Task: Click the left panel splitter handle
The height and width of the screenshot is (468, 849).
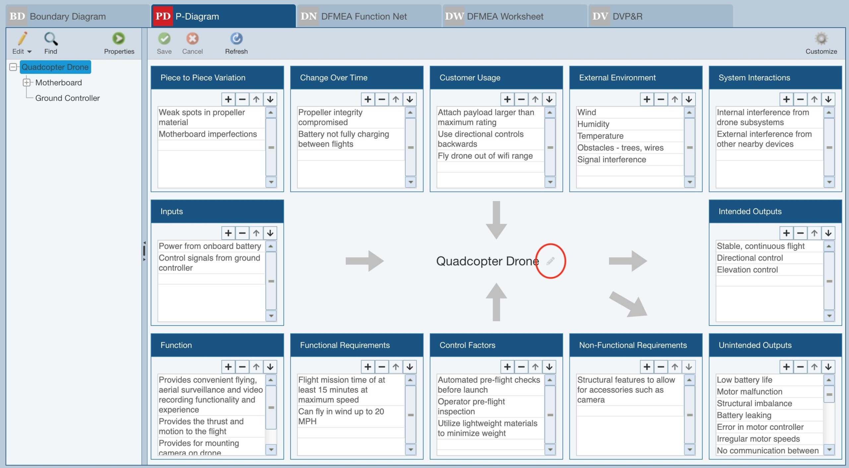Action: 144,251
